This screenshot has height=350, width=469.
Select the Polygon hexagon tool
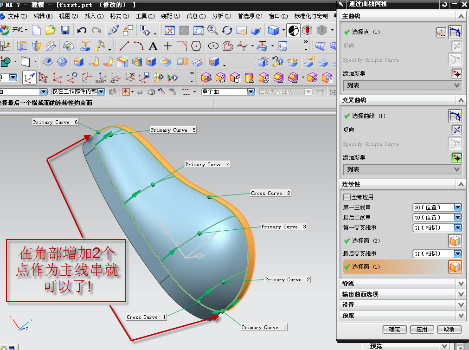196,46
